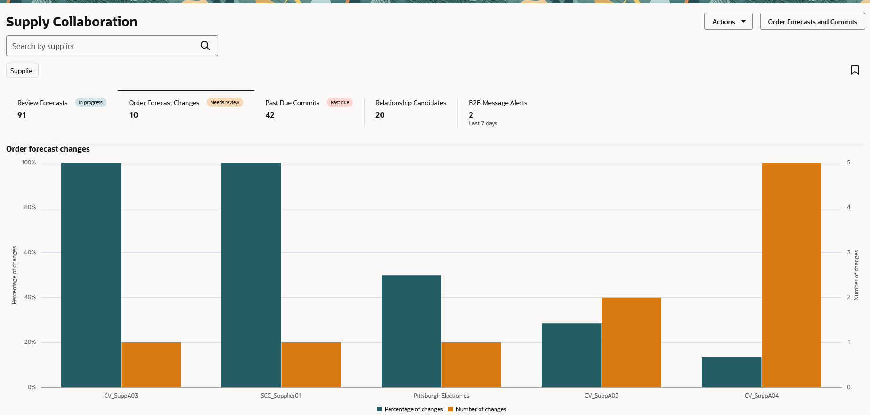Open Order Forecasts and Commits
The image size is (870, 415).
(x=812, y=21)
